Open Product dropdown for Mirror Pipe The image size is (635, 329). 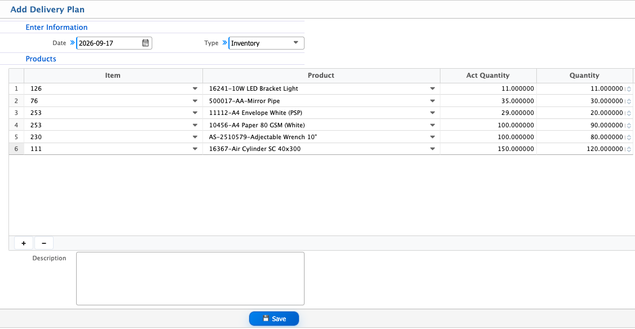[432, 101]
